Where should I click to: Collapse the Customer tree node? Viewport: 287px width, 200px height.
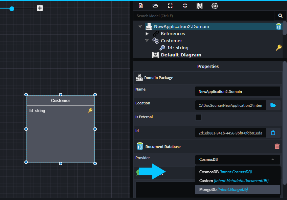(147, 41)
